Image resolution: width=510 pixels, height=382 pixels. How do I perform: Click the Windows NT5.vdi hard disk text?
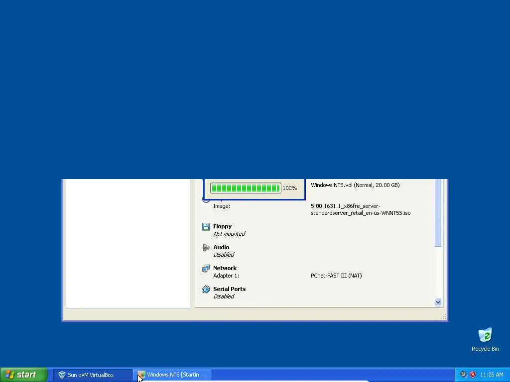pos(355,185)
